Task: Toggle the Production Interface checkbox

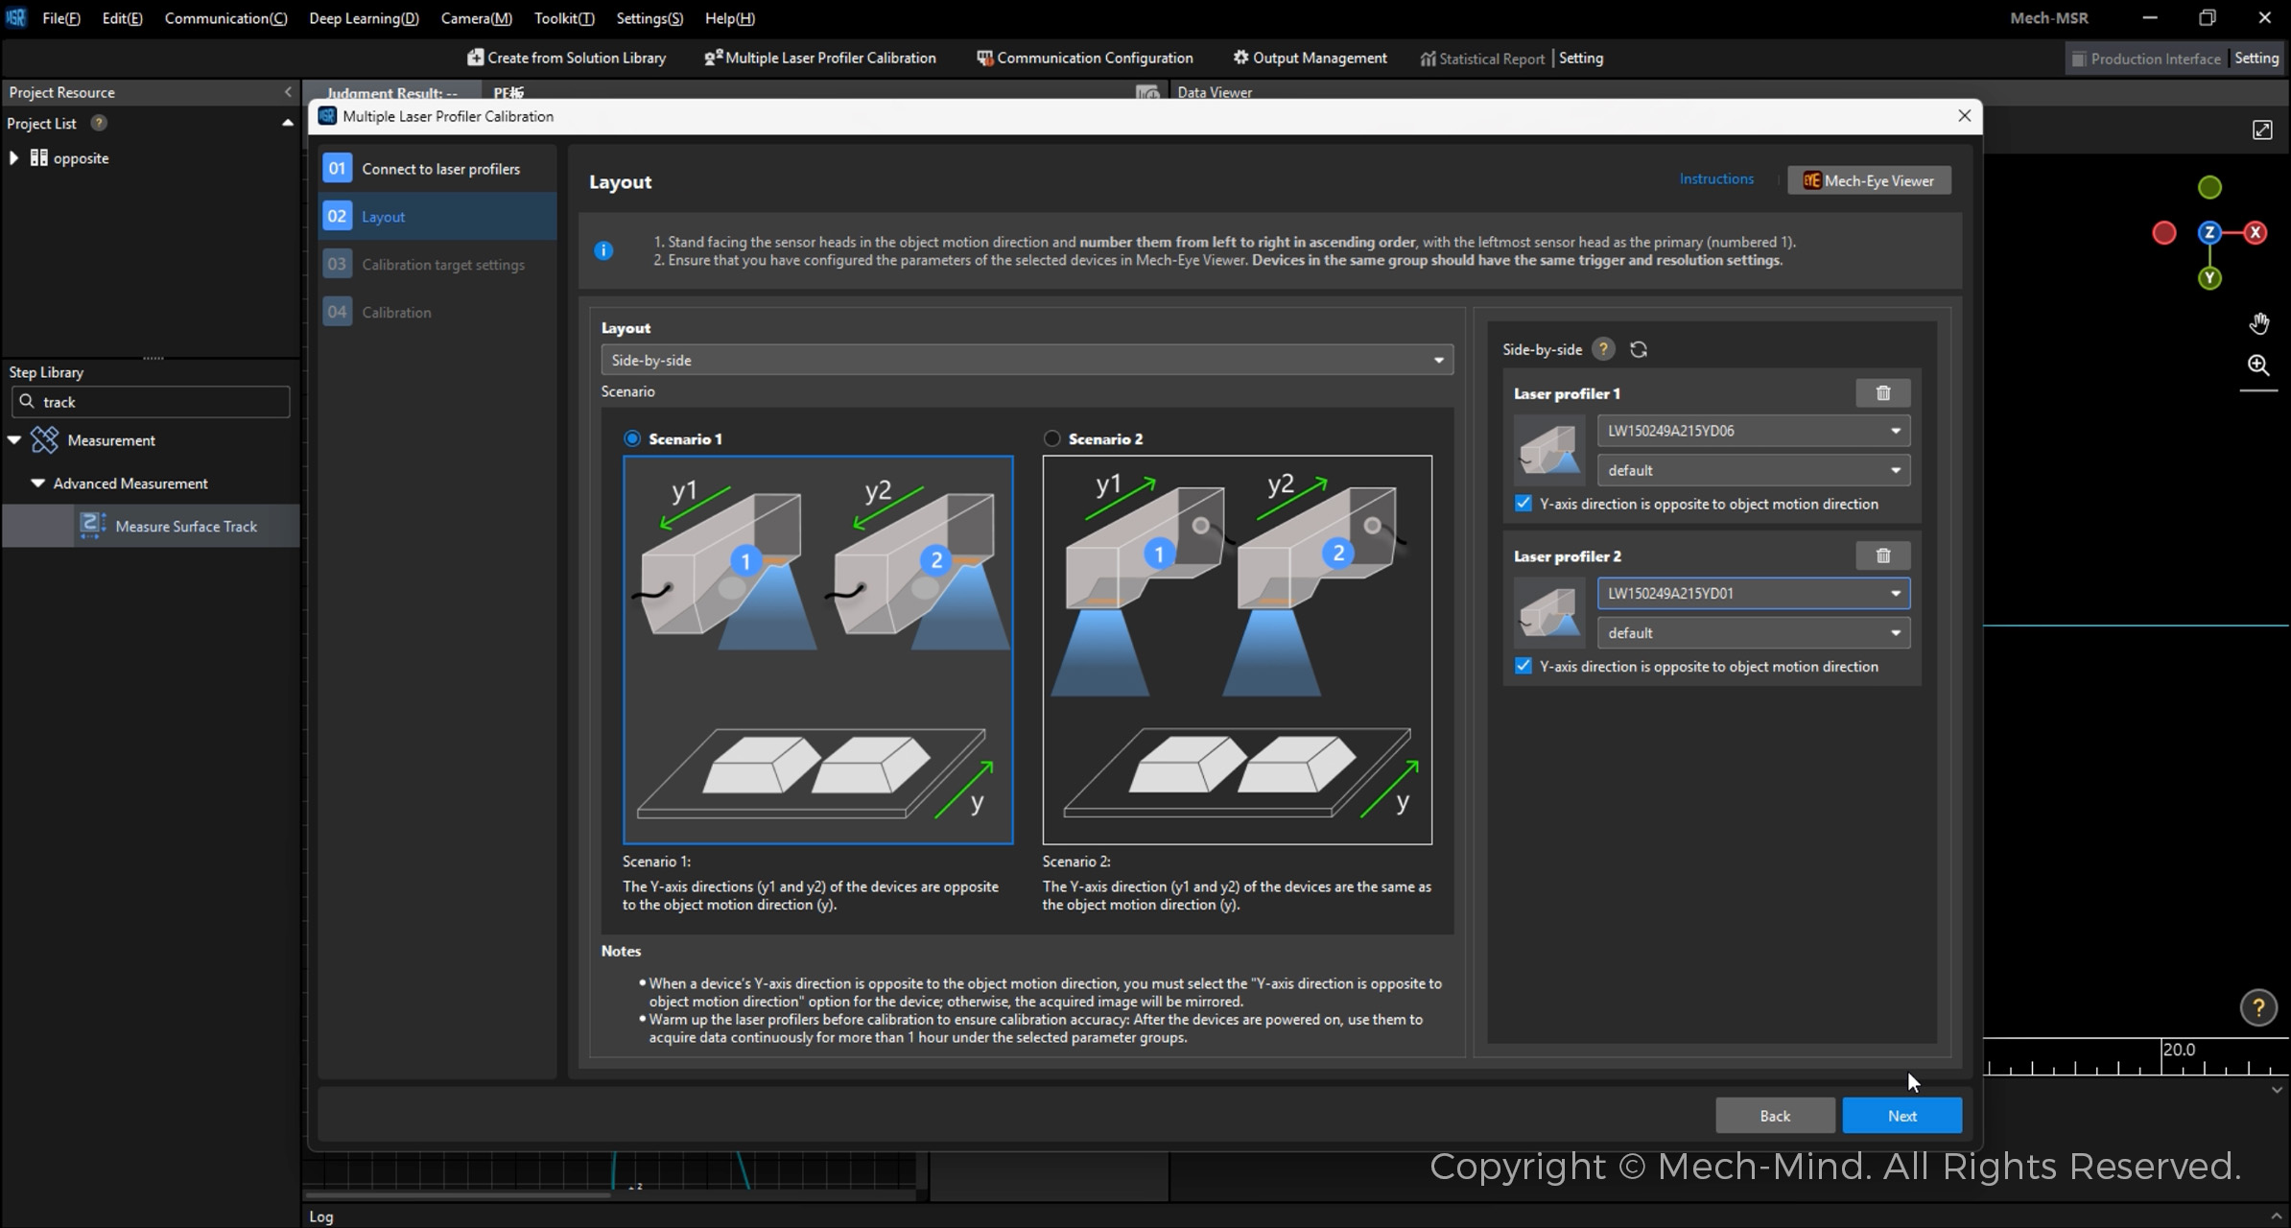Action: 2078,59
